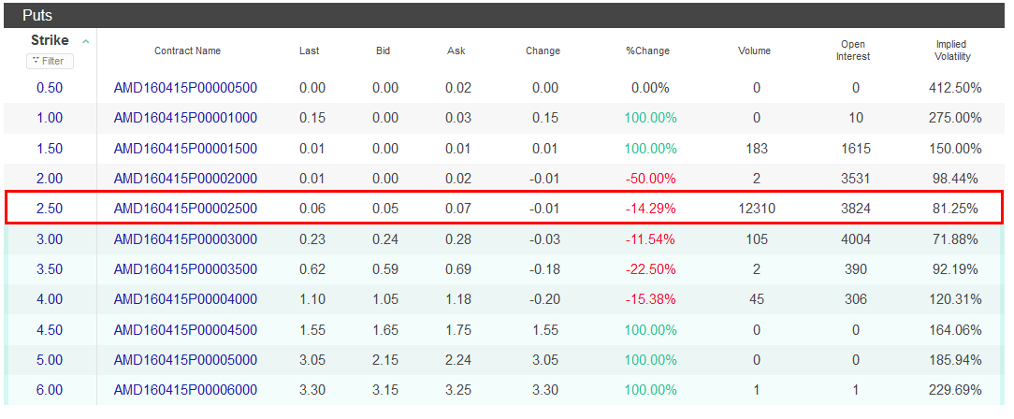Select volume value 12310
The width and height of the screenshot is (1014, 419).
pos(756,209)
